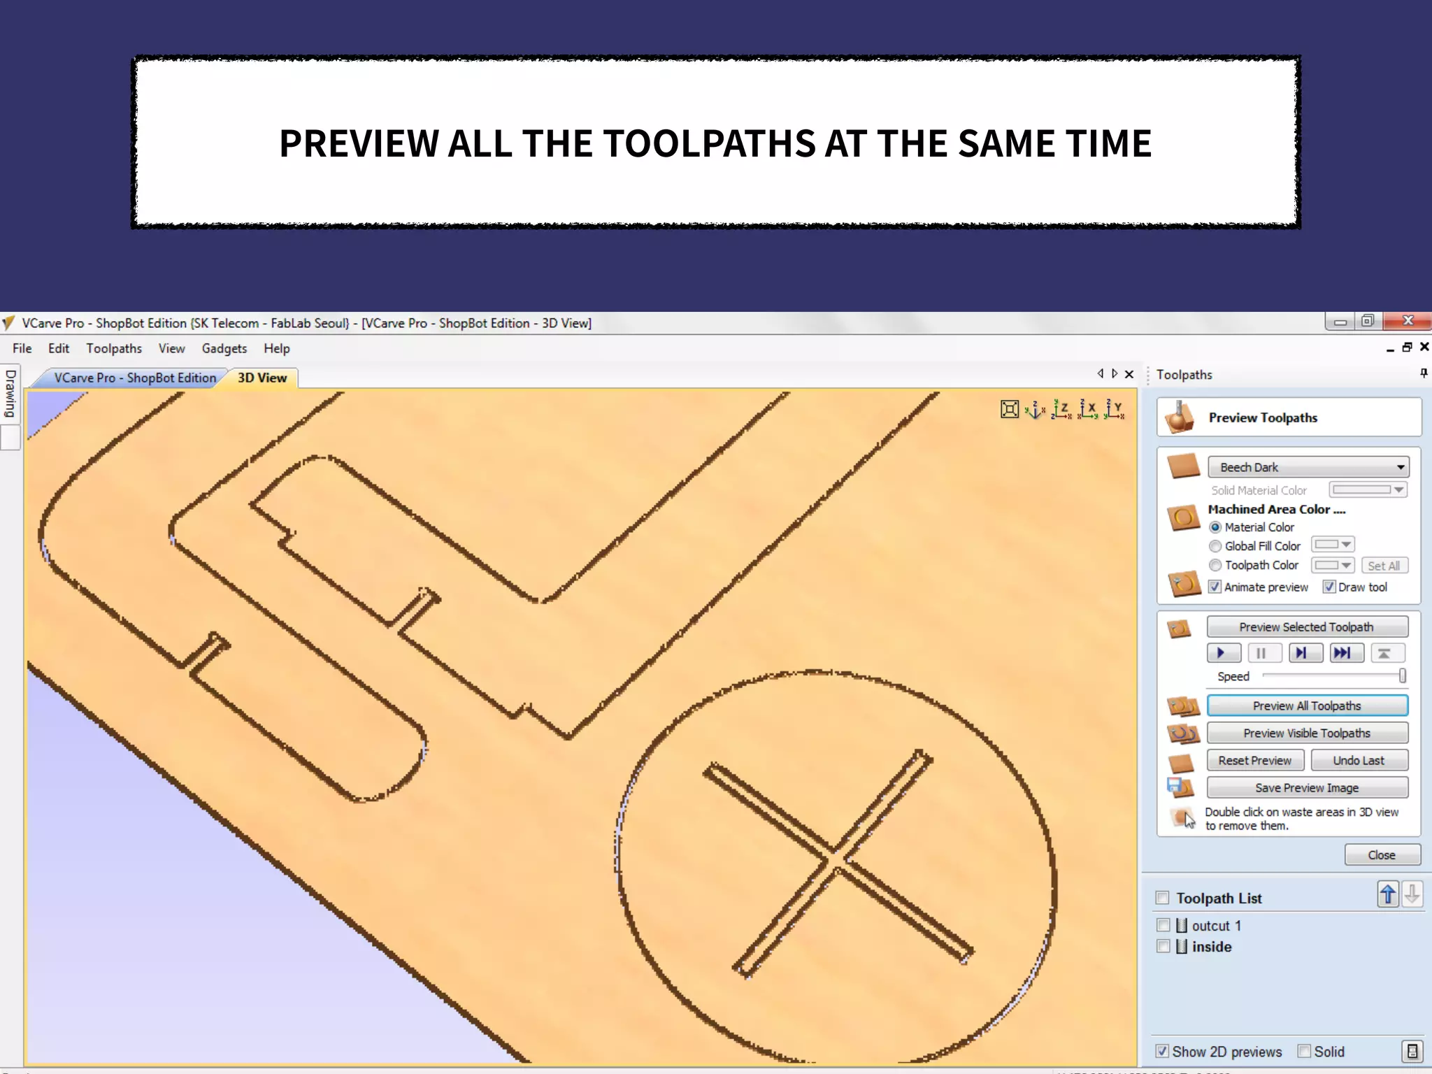Open the Gadgets menu
Screen dimensions: 1432x1074
click(x=224, y=348)
